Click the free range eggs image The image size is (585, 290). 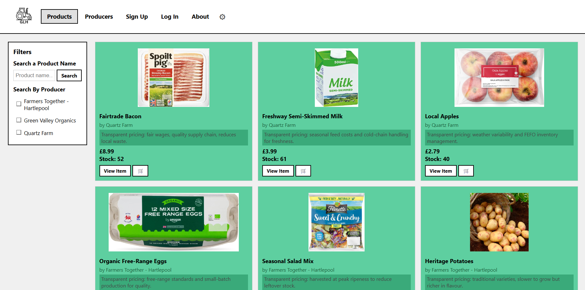tap(174, 222)
